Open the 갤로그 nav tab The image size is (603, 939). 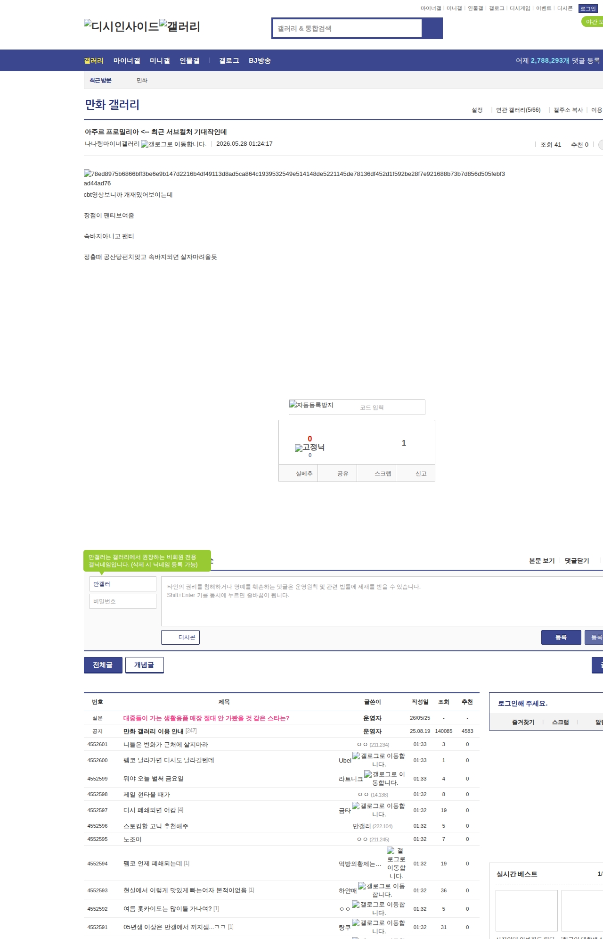tap(229, 60)
